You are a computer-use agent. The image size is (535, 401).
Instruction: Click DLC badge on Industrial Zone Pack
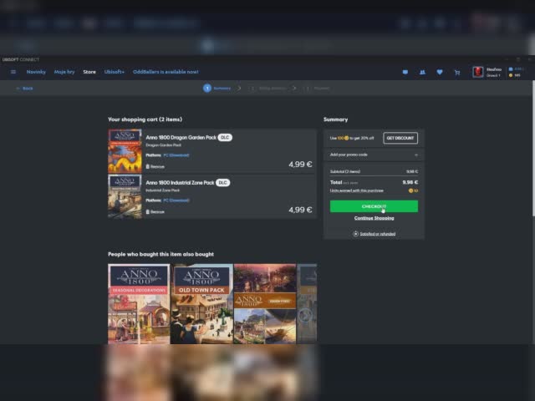pos(223,183)
